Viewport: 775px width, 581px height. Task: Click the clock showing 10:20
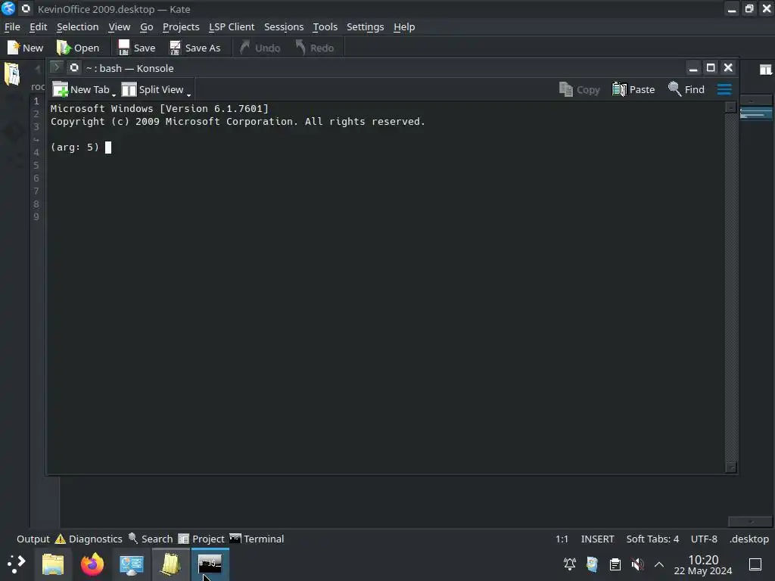[703, 560]
